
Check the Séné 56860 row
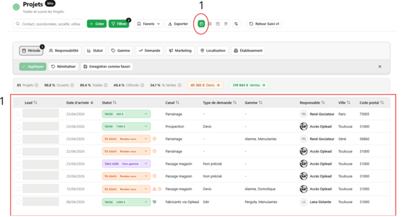pyautogui.click(x=19, y=139)
